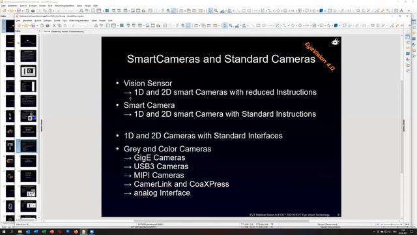Switch to Gliederung view tab
Screen dimensions: 417x235
[56, 31]
